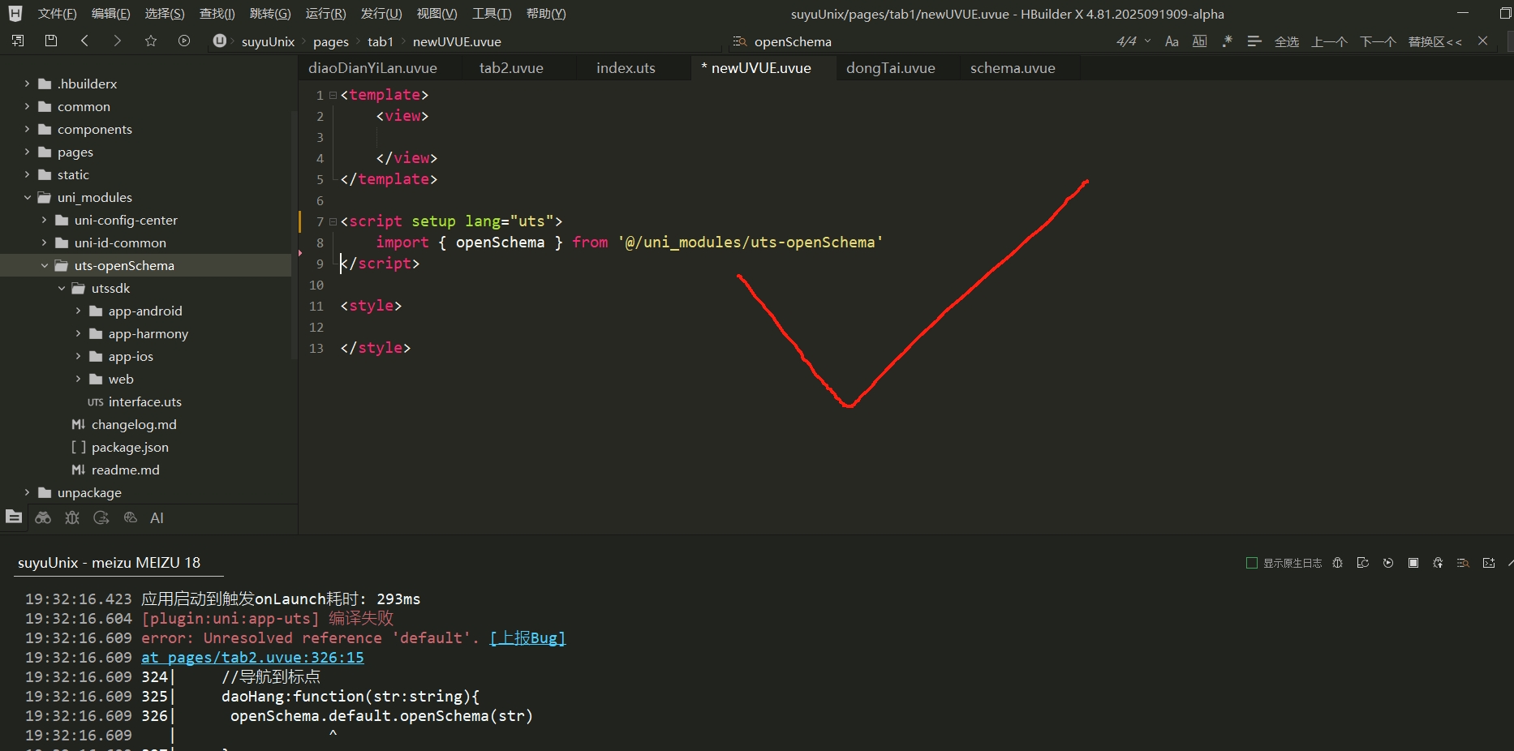Open interface.uts file in tree
The height and width of the screenshot is (751, 1514).
(144, 401)
